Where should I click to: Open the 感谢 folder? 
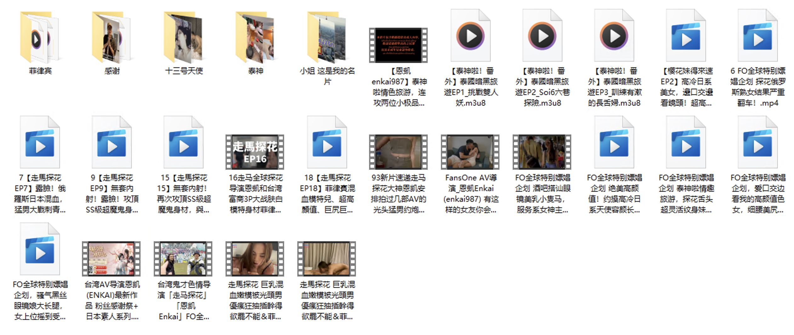[111, 38]
